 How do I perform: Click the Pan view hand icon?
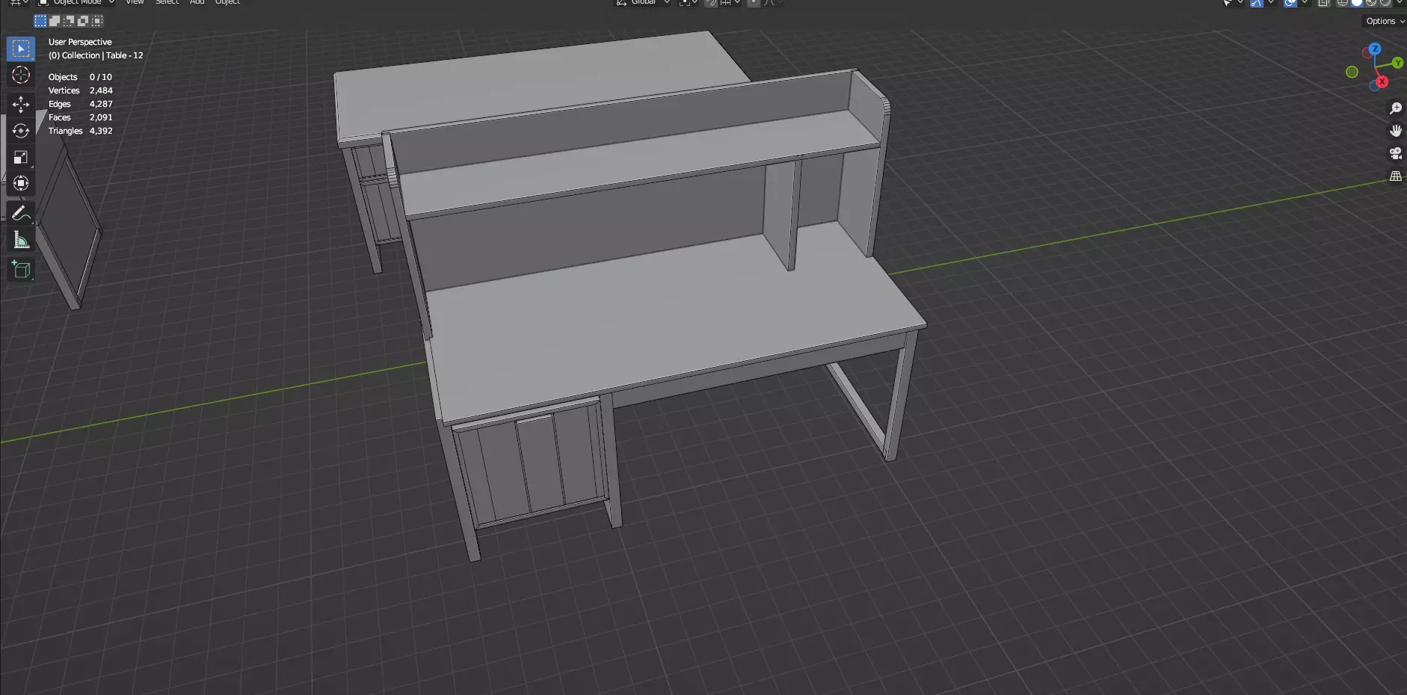tap(1395, 131)
